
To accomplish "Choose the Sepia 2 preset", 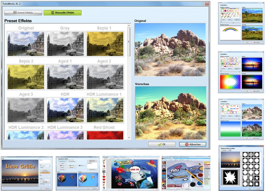I will pos(26,77).
